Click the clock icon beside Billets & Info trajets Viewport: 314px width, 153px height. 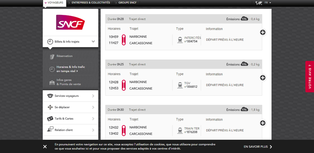(50, 42)
